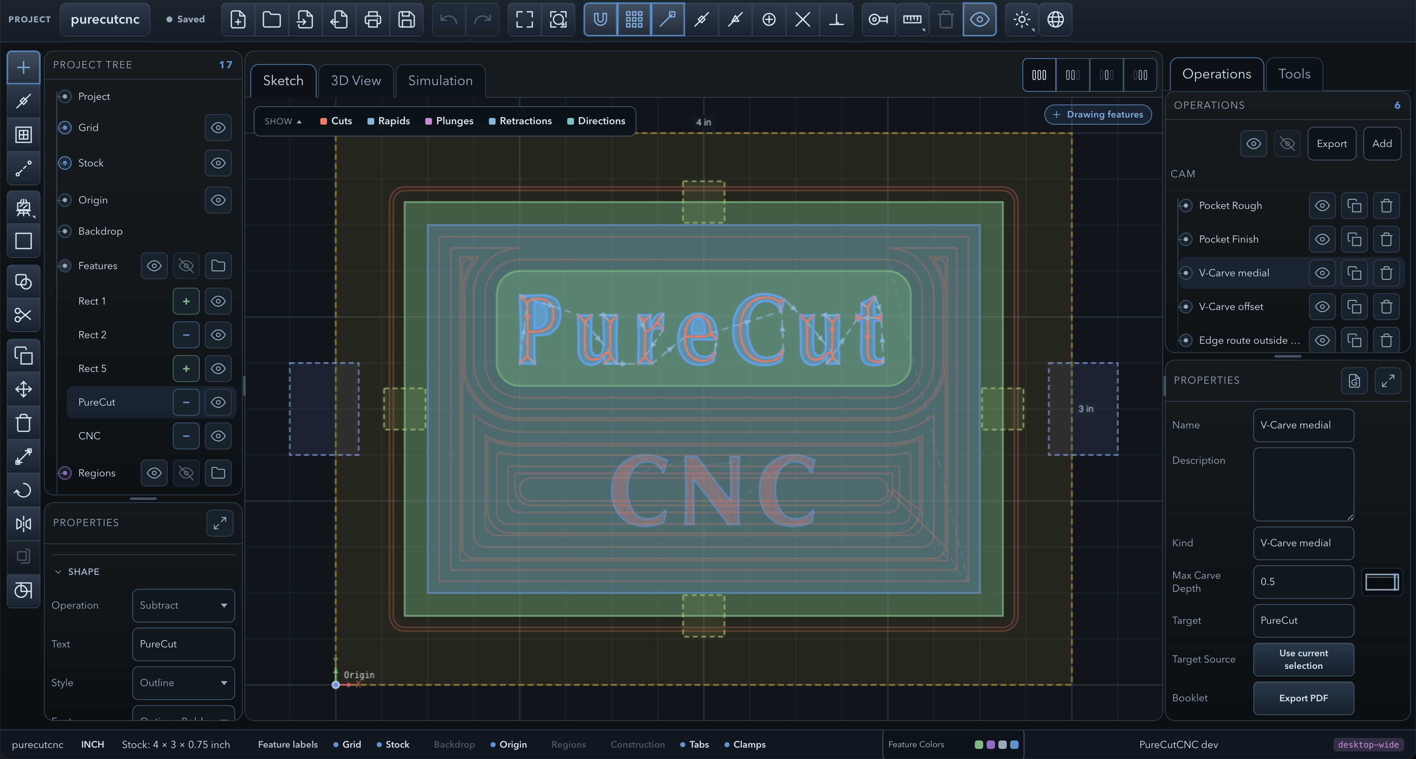Viewport: 1416px width, 759px height.
Task: Duplicate the Pocket Rough operation
Action: click(x=1354, y=206)
